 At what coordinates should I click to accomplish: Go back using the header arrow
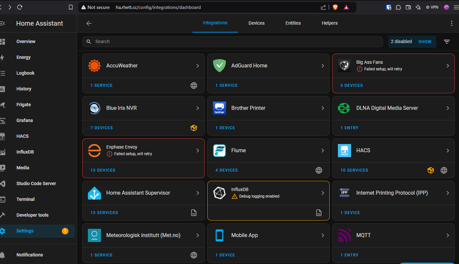[x=89, y=23]
